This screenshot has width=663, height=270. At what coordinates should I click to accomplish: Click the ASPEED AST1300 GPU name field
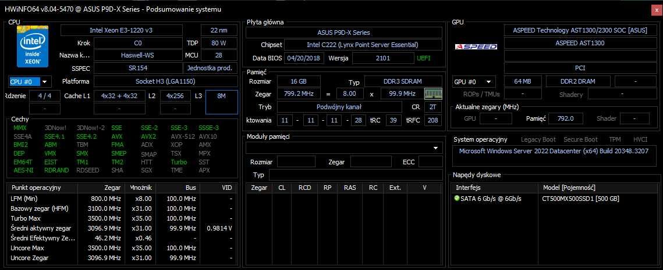pos(580,43)
